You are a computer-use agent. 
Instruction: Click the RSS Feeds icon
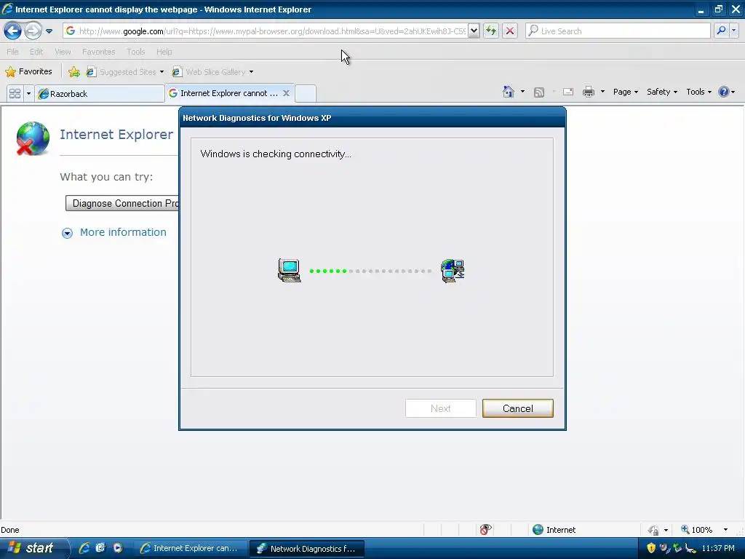[x=539, y=92]
